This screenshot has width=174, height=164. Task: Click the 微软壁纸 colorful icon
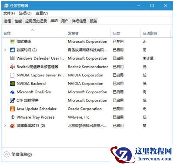[x=12, y=42]
